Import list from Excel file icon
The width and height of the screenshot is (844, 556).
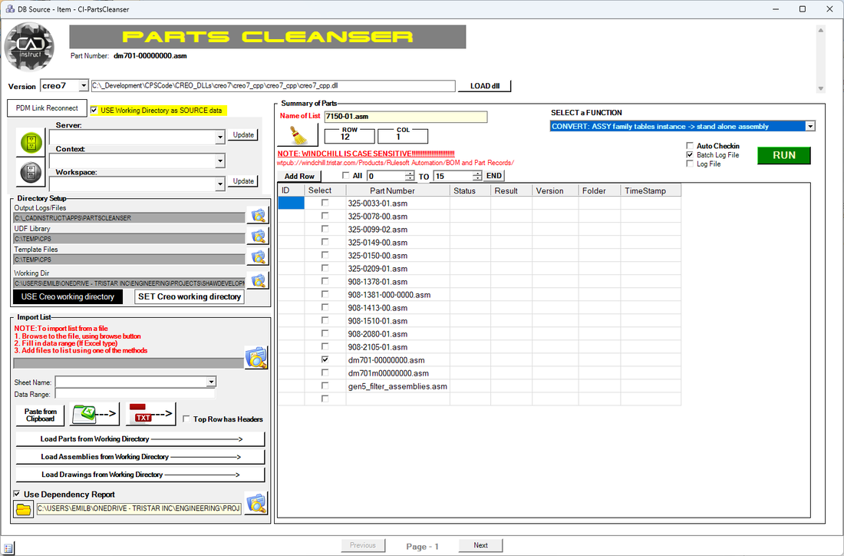point(92,414)
